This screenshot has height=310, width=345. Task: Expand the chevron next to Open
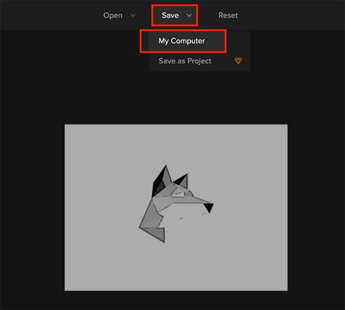[x=133, y=15]
